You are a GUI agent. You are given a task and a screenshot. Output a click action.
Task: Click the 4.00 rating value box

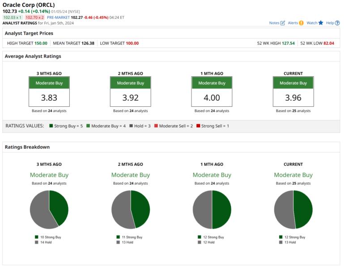pos(212,98)
